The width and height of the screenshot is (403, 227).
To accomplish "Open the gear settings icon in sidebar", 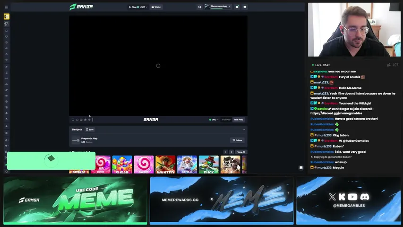I will [7, 133].
